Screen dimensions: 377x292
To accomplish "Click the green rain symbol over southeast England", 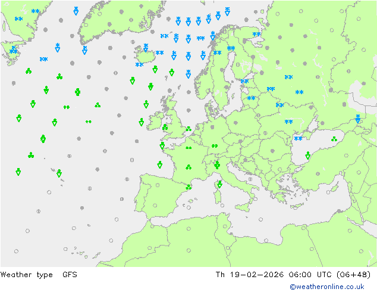I will [188, 129].
